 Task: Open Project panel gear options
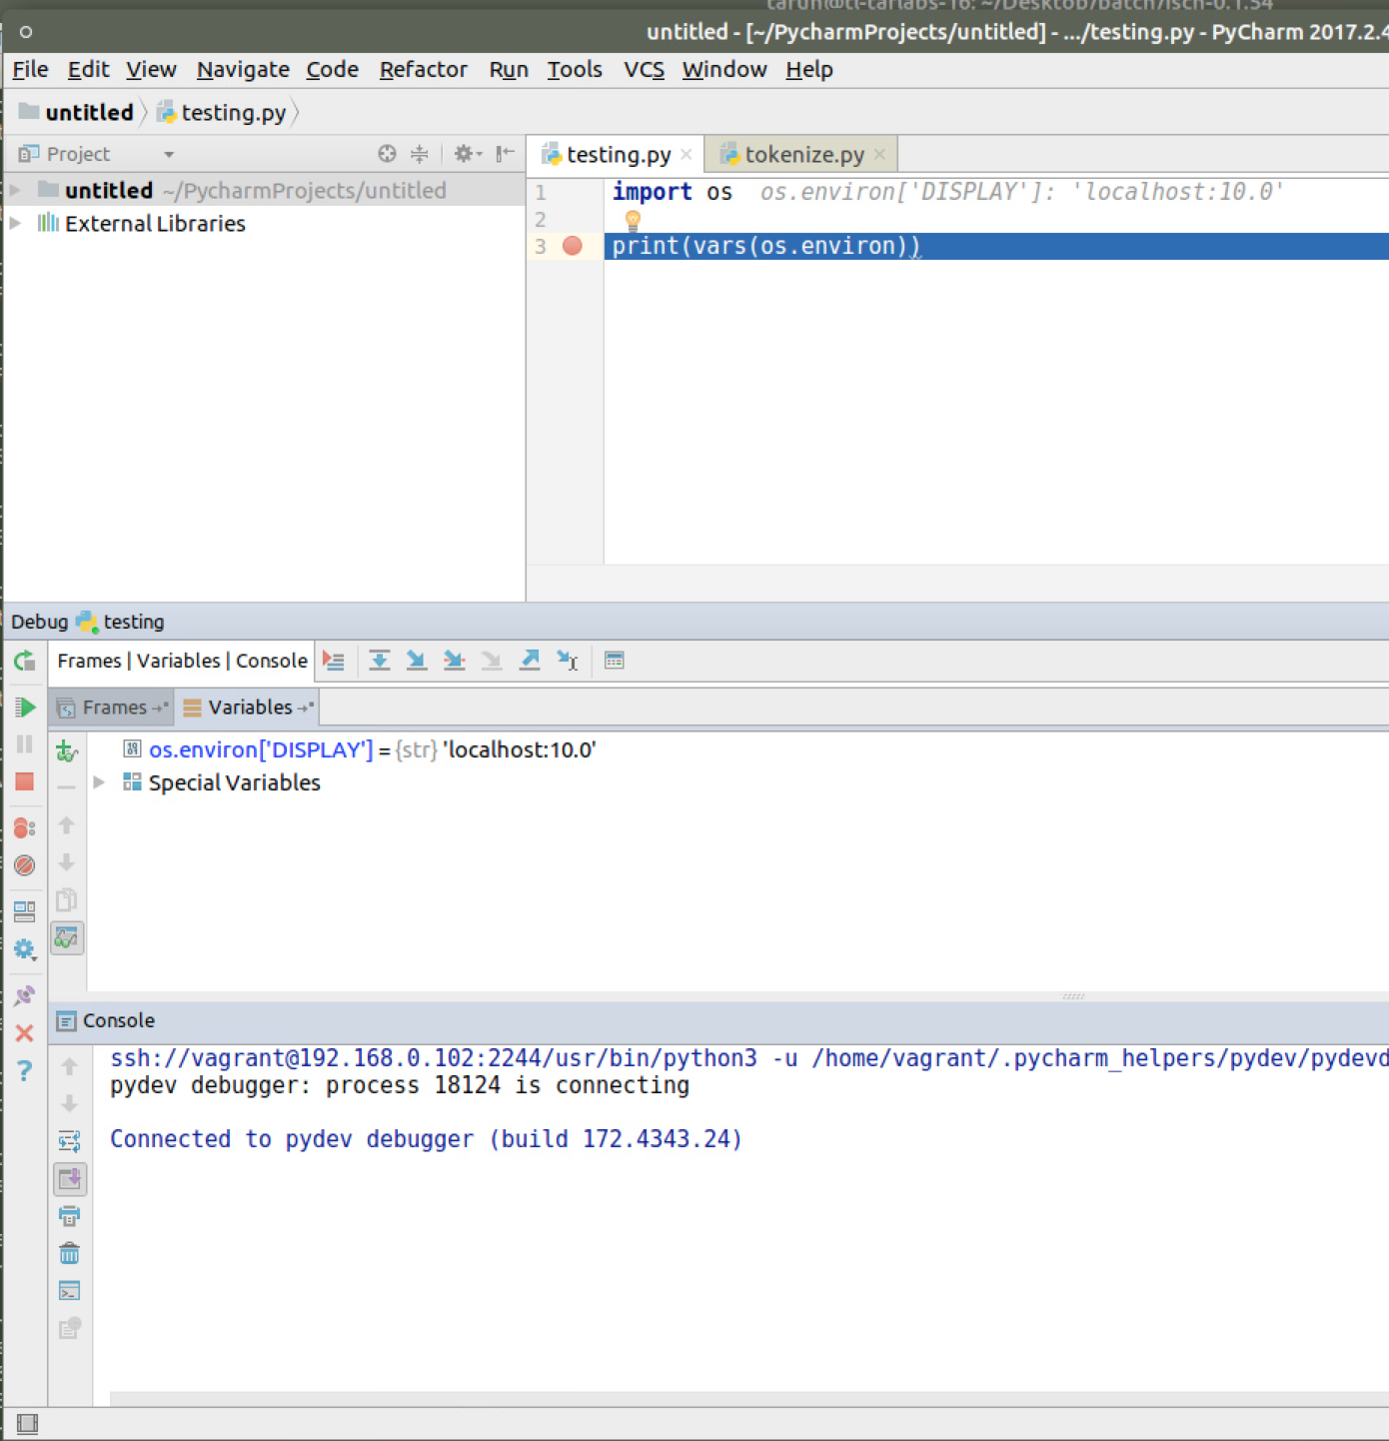coord(466,154)
